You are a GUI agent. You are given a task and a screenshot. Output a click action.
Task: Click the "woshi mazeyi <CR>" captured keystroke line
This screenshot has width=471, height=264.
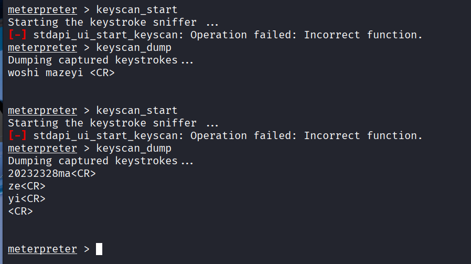pos(61,73)
